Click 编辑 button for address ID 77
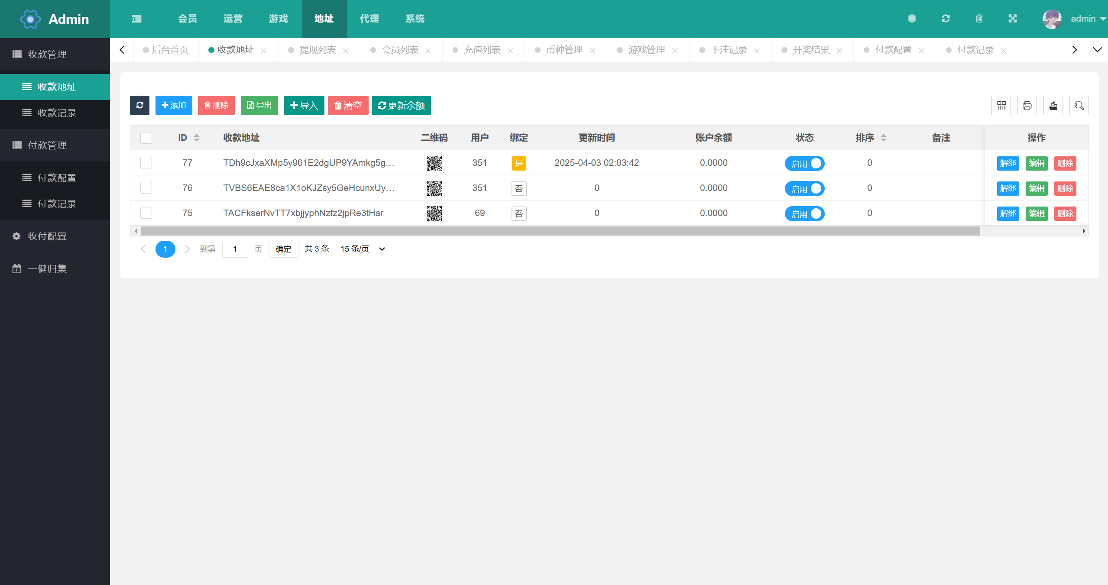Viewport: 1108px width, 585px height. coord(1036,163)
